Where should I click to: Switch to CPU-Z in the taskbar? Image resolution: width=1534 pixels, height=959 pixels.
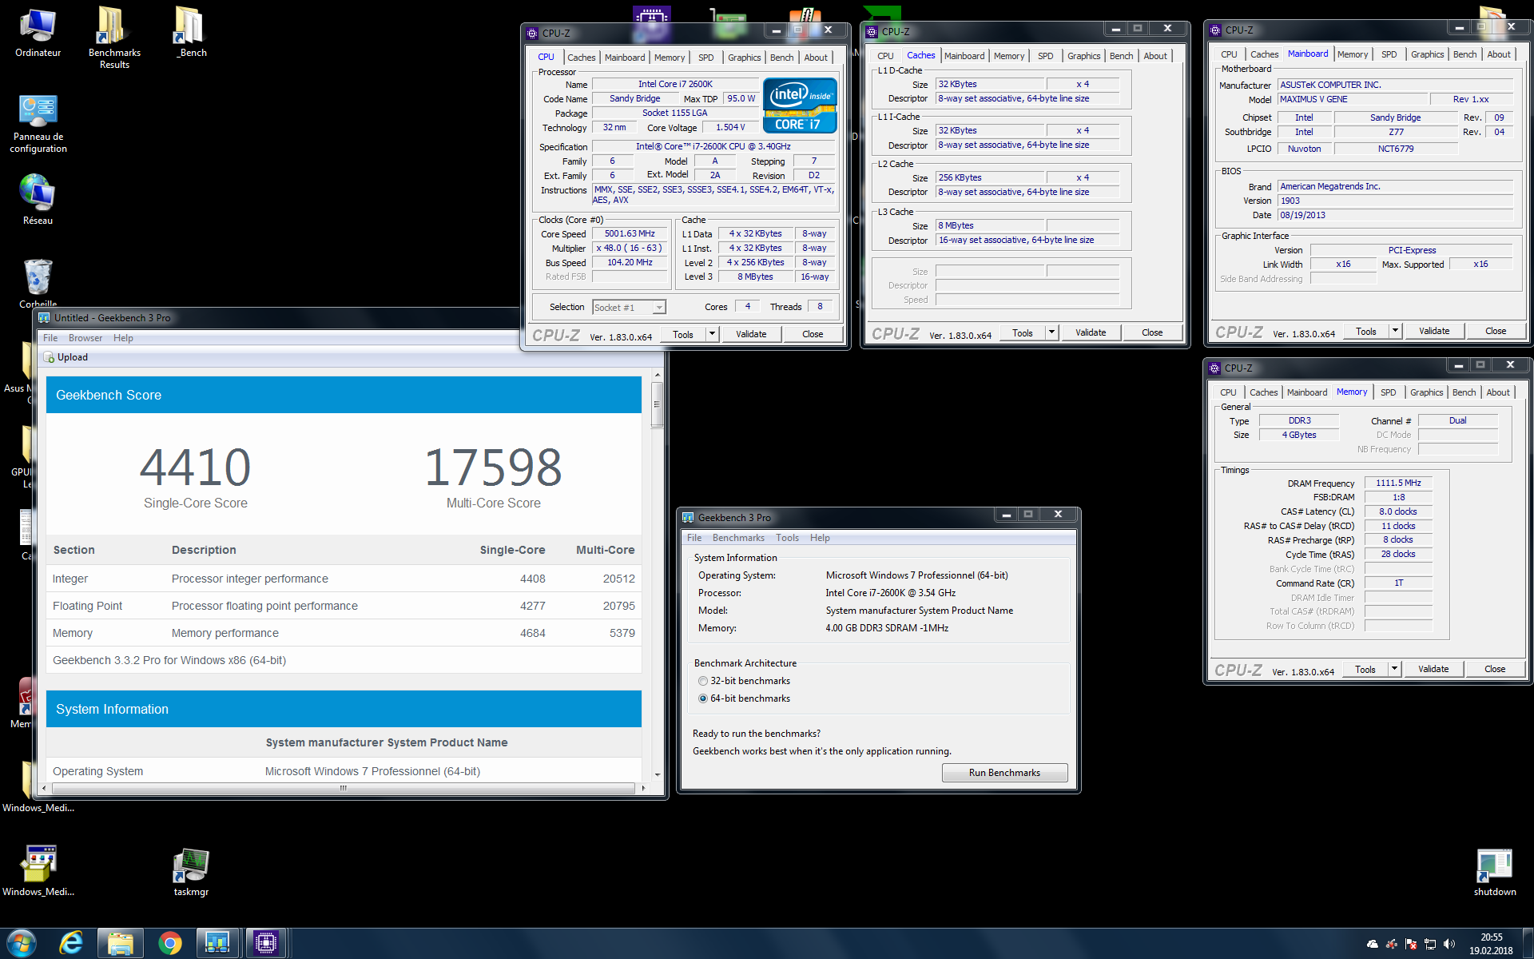point(265,943)
